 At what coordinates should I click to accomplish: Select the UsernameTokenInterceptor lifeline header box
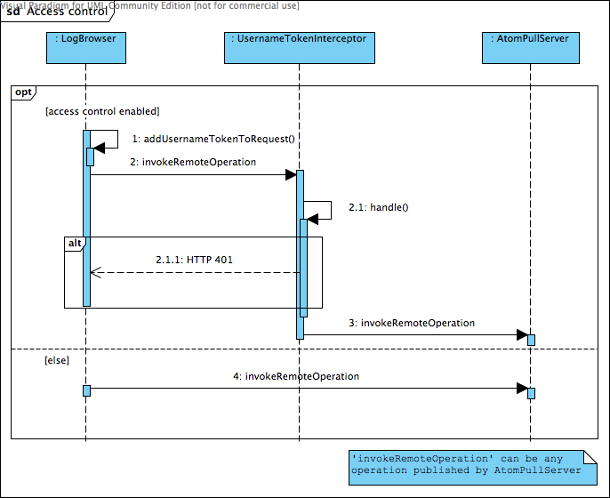[298, 48]
